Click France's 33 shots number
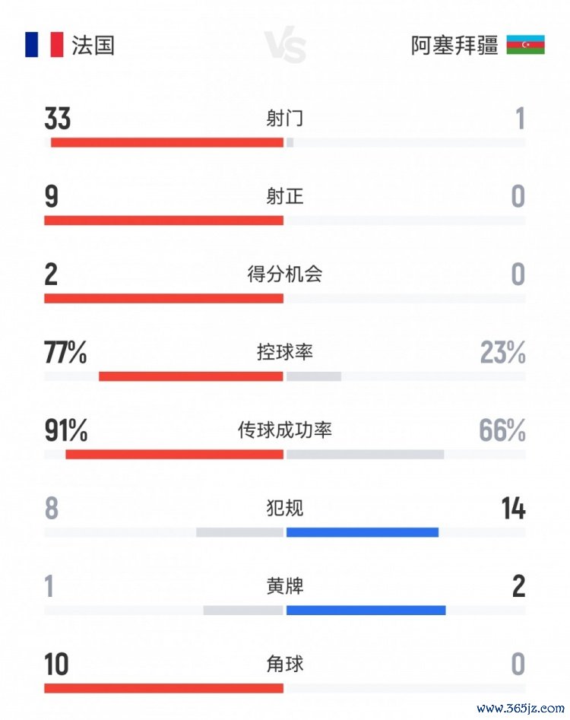This screenshot has width=570, height=720. 58,119
